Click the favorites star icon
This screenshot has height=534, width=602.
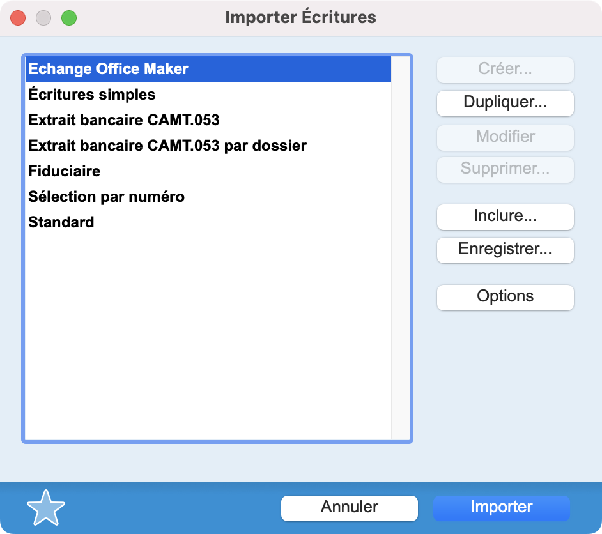click(45, 508)
